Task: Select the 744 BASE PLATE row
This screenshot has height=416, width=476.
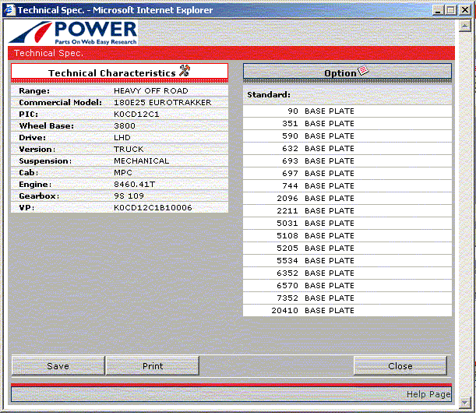Action: [x=347, y=186]
